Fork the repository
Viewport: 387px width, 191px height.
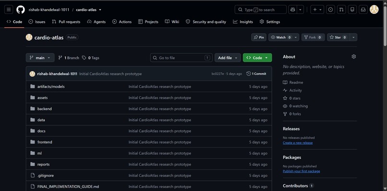(x=313, y=37)
